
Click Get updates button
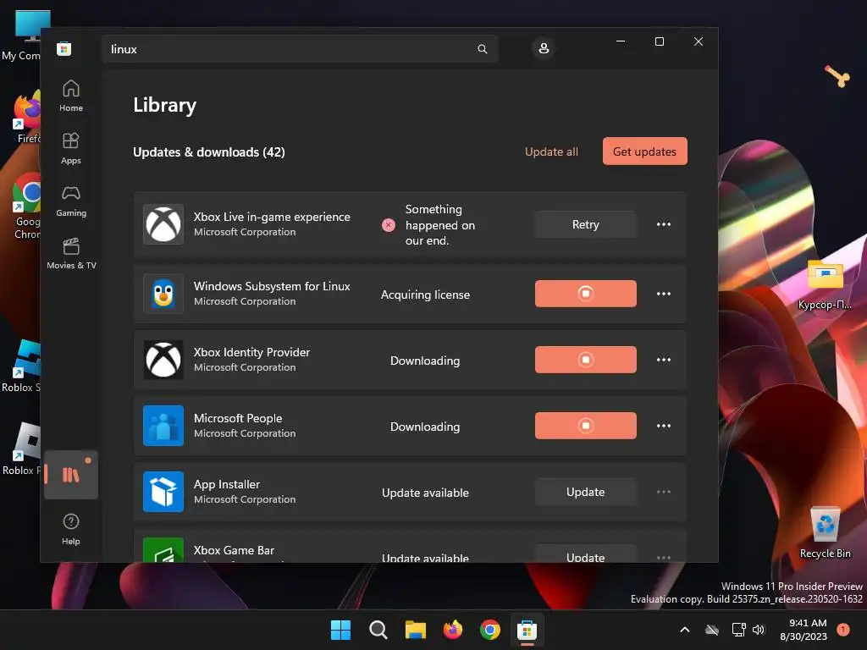(x=644, y=151)
